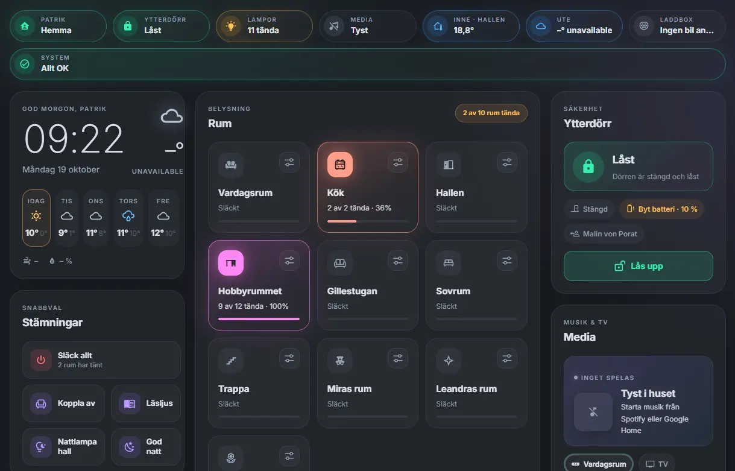Toggle the Gillestugan couch light icon
Screen dimensions: 735x471
tap(340, 263)
